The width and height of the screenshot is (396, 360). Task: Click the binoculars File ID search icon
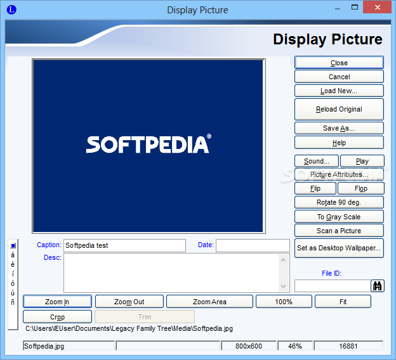378,286
